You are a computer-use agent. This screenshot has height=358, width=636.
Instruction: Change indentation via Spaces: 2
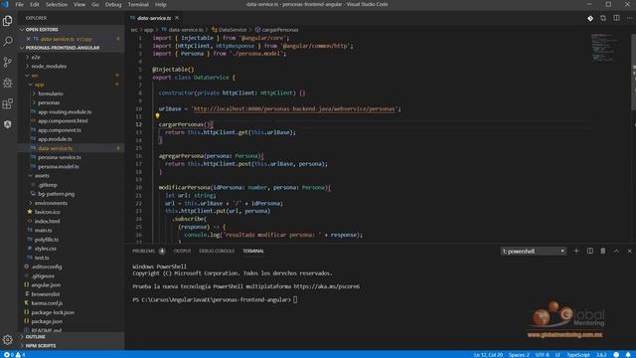pos(519,355)
